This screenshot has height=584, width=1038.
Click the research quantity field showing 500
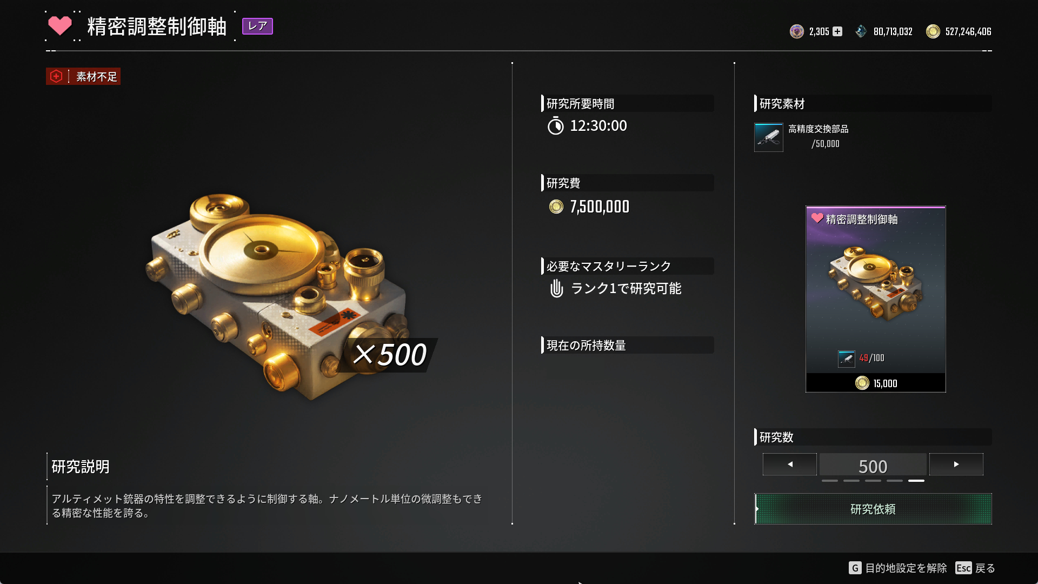click(x=873, y=465)
